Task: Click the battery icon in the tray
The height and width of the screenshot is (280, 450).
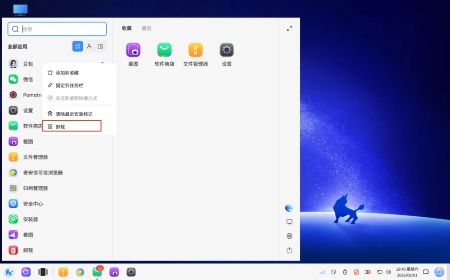Action: [368, 272]
